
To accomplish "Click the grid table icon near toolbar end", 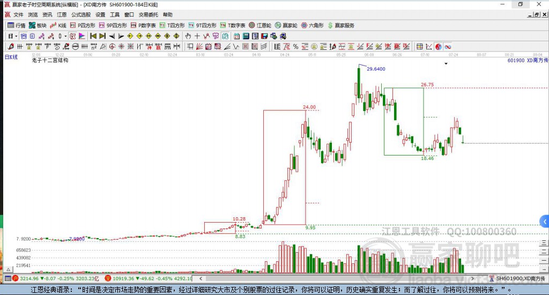I will (419, 47).
